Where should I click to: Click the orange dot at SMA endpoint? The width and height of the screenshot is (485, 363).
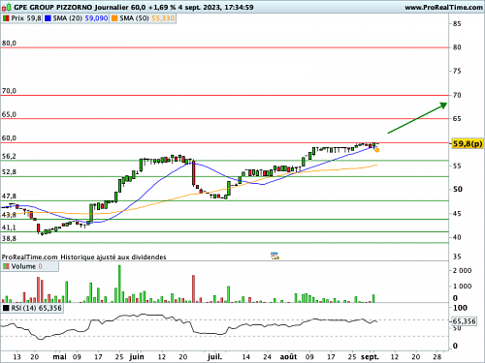[377, 150]
